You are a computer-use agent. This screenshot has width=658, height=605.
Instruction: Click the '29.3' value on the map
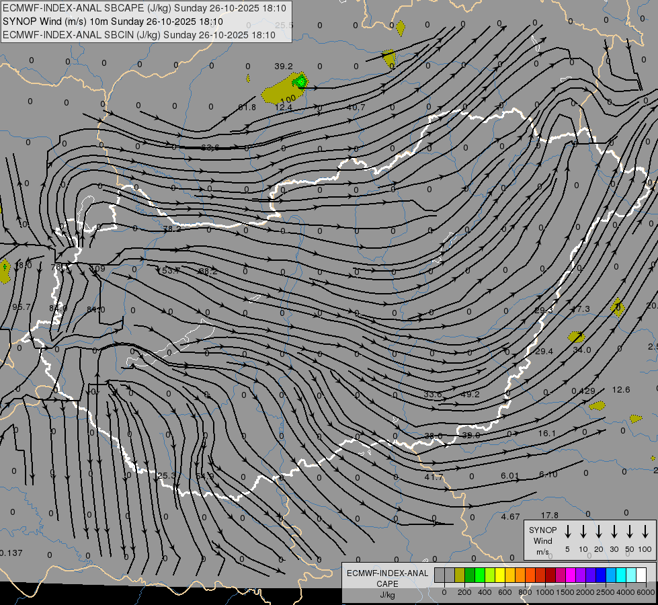pos(544,311)
